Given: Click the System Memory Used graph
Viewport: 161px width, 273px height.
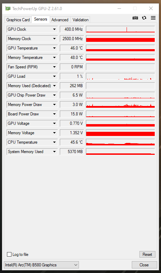Looking at the screenshot, I should [120, 151].
